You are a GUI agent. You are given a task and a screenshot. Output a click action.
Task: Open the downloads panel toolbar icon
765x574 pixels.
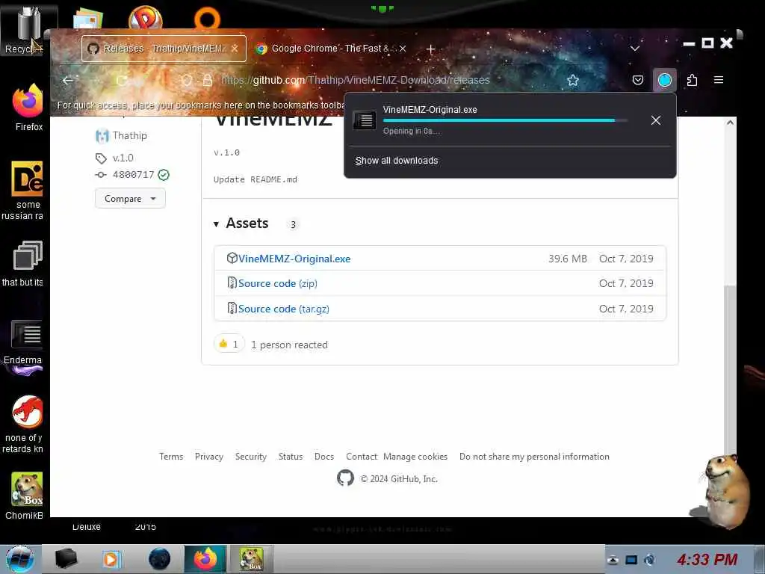(x=664, y=80)
